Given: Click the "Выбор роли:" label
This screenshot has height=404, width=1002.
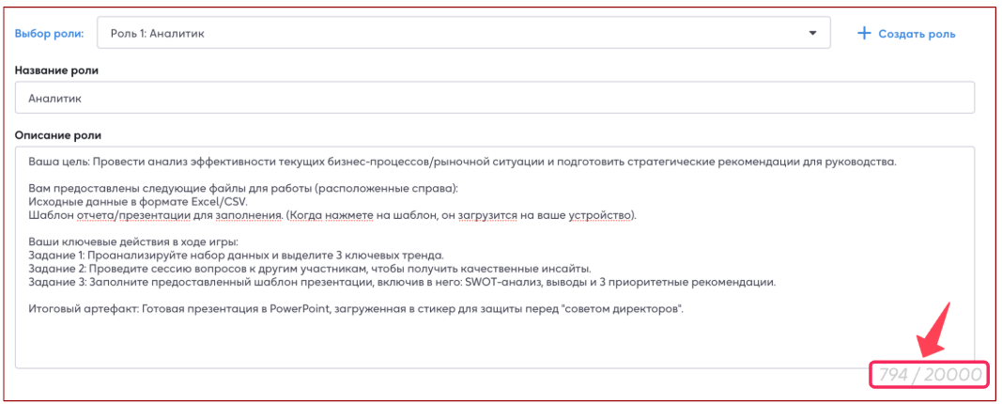Looking at the screenshot, I should pyautogui.click(x=48, y=34).
